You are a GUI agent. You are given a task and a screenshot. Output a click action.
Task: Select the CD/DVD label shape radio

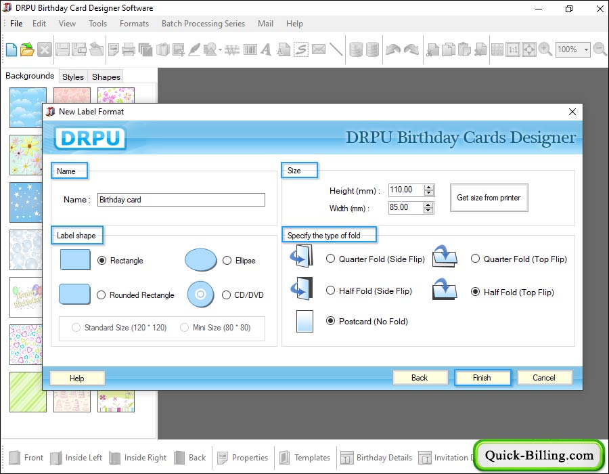(226, 295)
